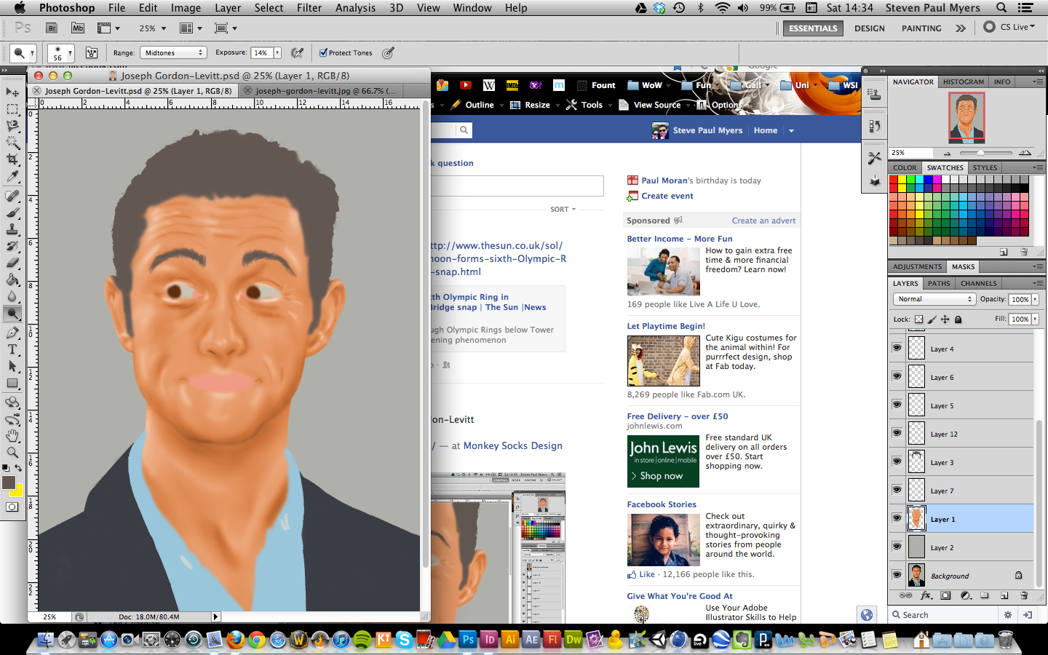Hide Layer 12 visibility eye

(x=897, y=433)
